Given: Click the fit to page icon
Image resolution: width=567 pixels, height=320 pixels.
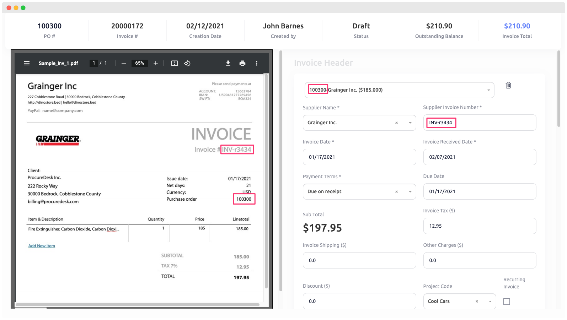Looking at the screenshot, I should pyautogui.click(x=175, y=63).
